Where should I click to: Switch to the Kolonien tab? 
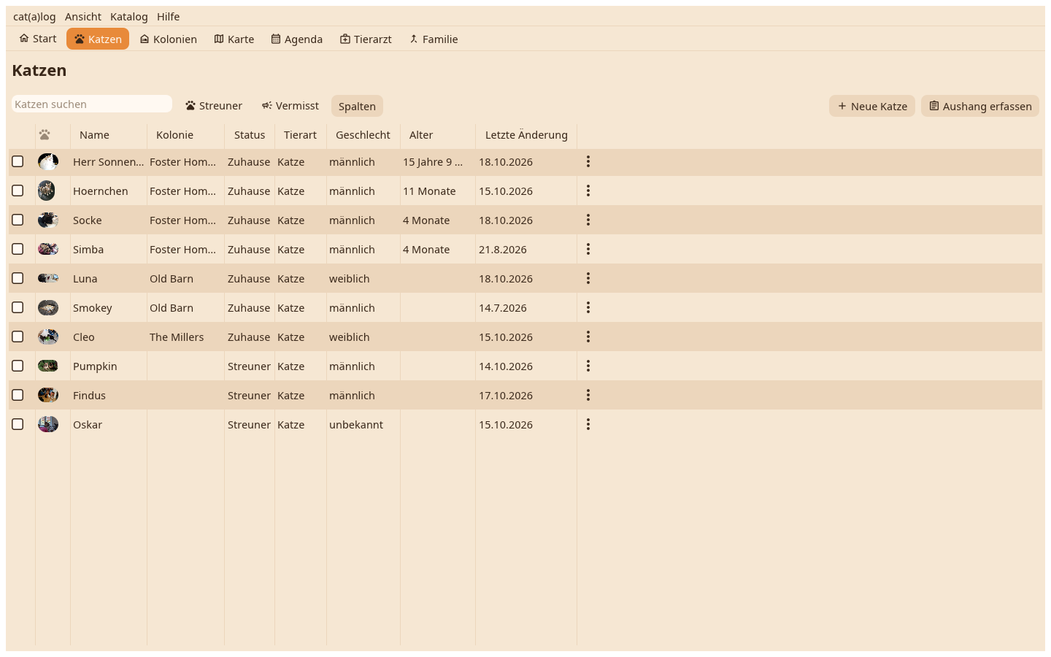(169, 39)
